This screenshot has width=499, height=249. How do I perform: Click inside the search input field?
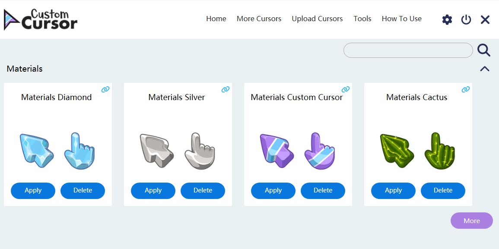coord(408,50)
